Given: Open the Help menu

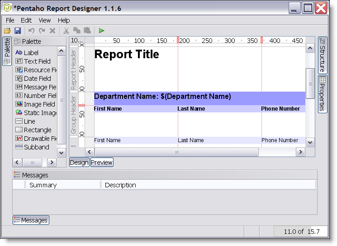Looking at the screenshot, I should pyautogui.click(x=64, y=20).
